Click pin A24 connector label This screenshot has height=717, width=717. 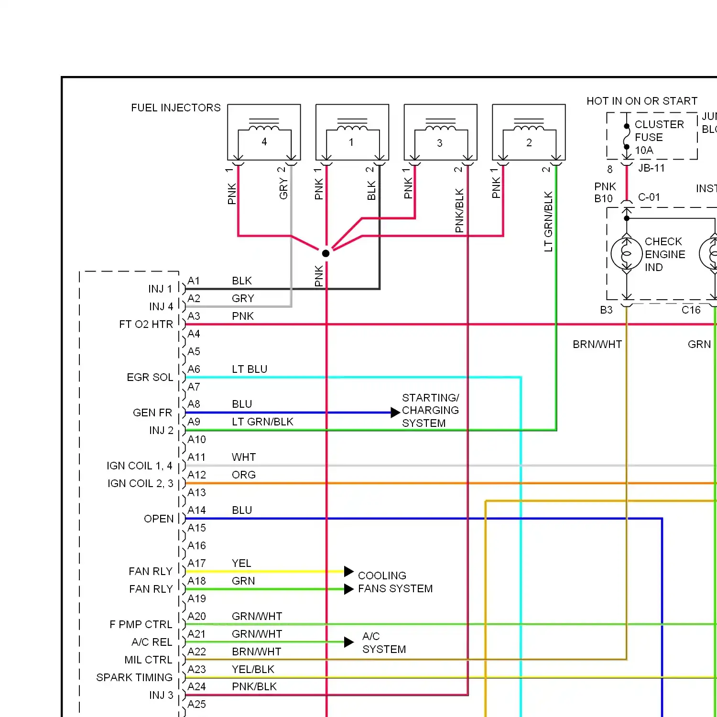click(x=196, y=686)
